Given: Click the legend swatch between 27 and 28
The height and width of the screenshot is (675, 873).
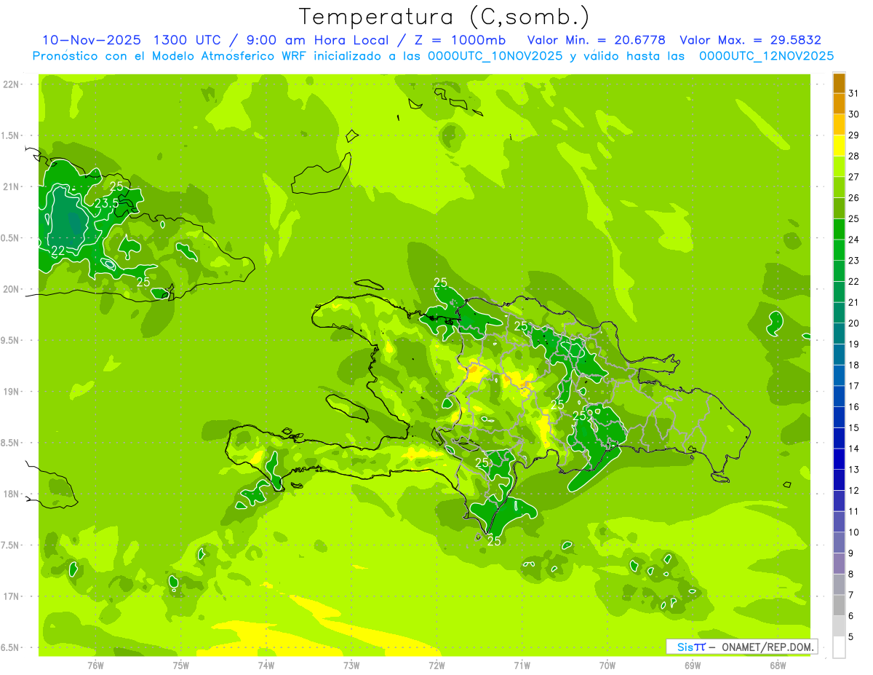Looking at the screenshot, I should tap(839, 167).
